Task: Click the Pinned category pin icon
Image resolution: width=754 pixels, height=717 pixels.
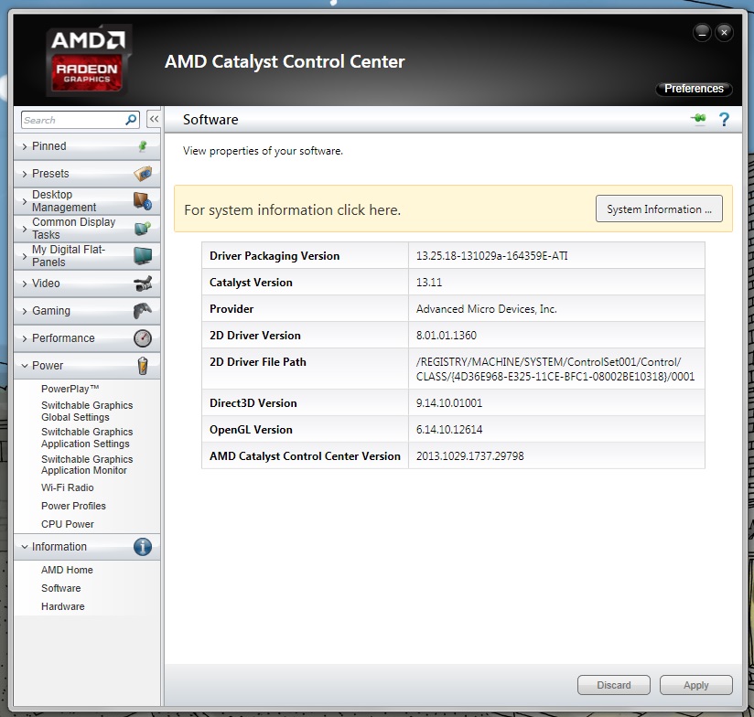Action: point(143,146)
